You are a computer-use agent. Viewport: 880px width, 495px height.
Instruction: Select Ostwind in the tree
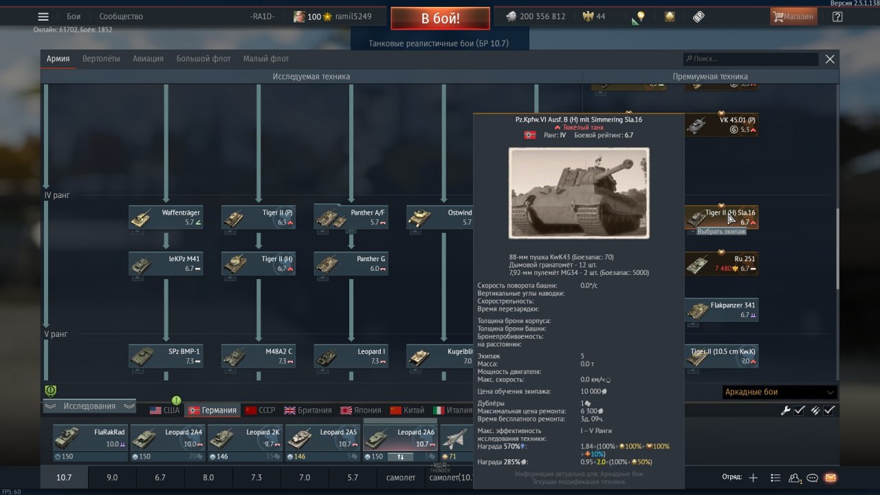440,217
